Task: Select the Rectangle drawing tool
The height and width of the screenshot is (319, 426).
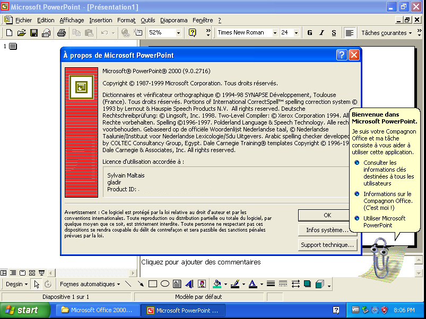Action: click(x=153, y=284)
